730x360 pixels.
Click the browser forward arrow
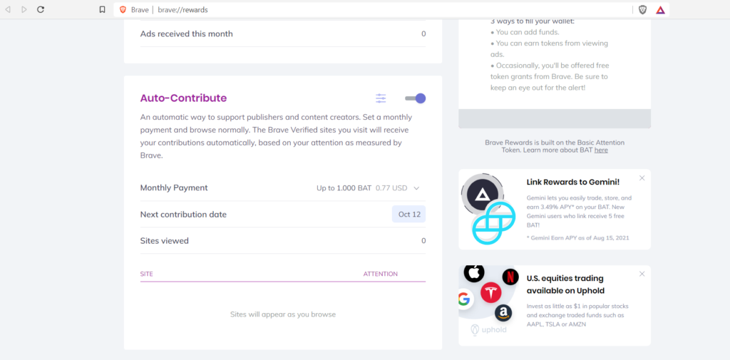(x=24, y=9)
